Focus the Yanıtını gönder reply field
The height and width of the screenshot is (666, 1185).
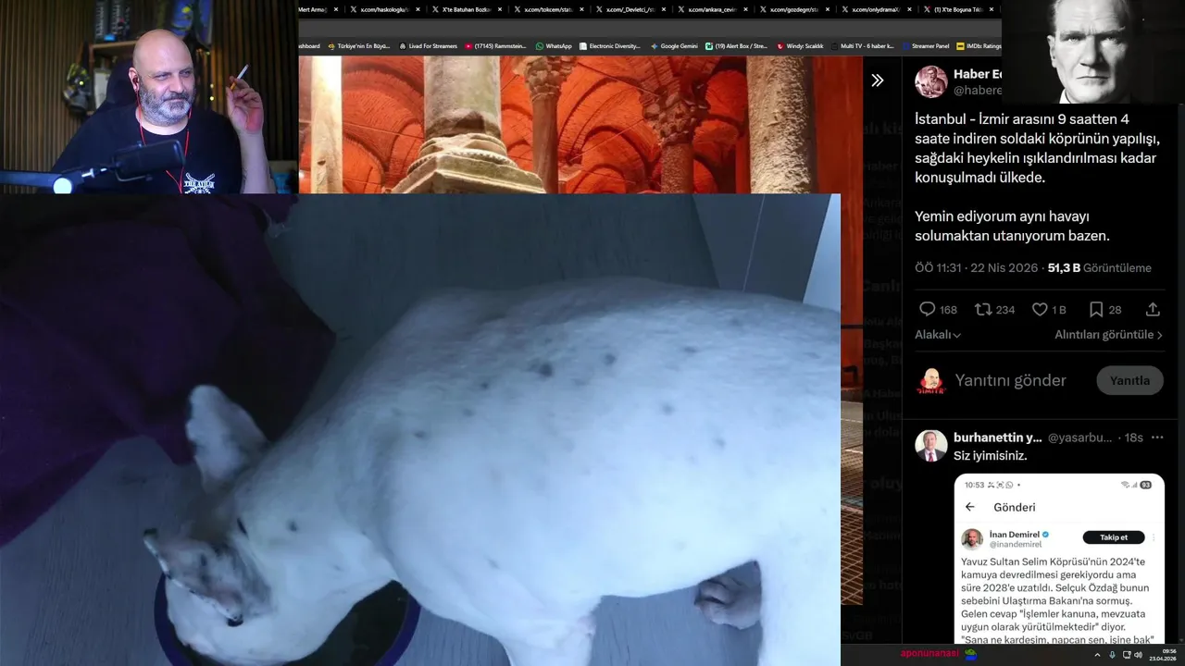click(1010, 380)
